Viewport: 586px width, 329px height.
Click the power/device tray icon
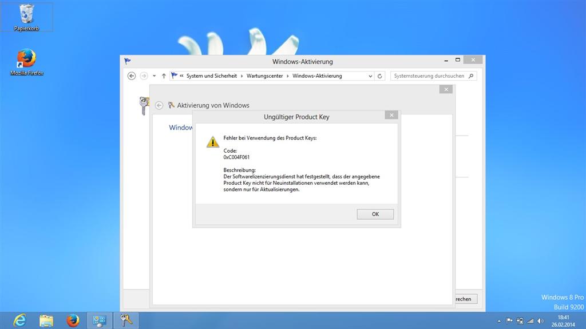[520, 321]
